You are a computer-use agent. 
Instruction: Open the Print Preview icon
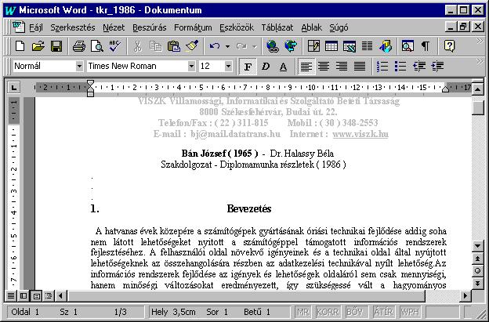[96, 46]
